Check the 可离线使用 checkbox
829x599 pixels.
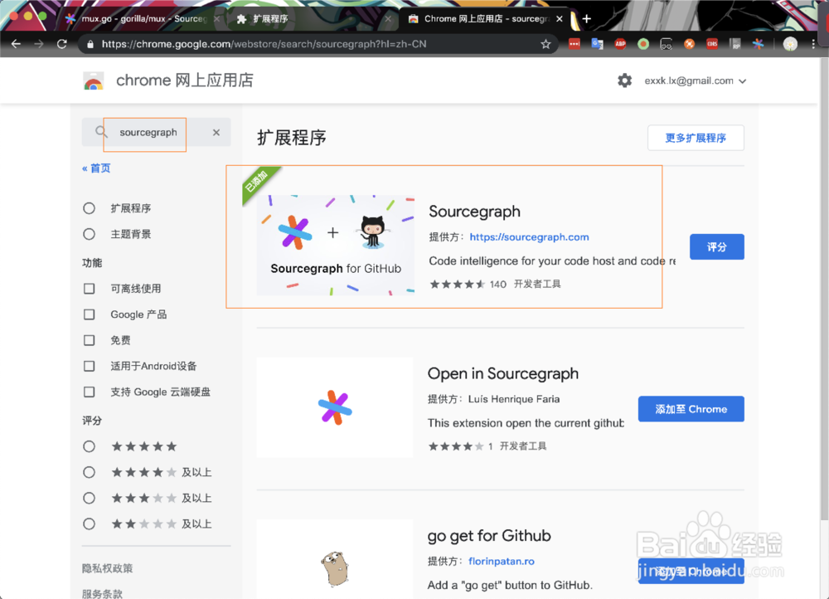90,289
